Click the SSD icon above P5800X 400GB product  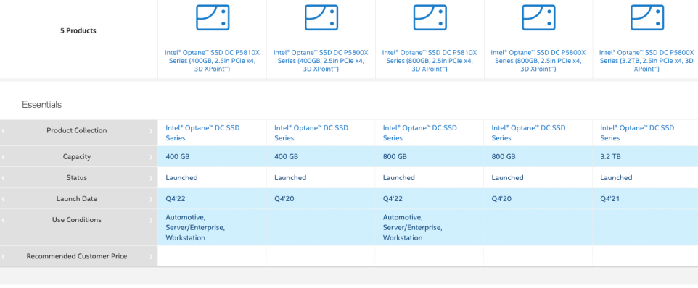coord(321,17)
